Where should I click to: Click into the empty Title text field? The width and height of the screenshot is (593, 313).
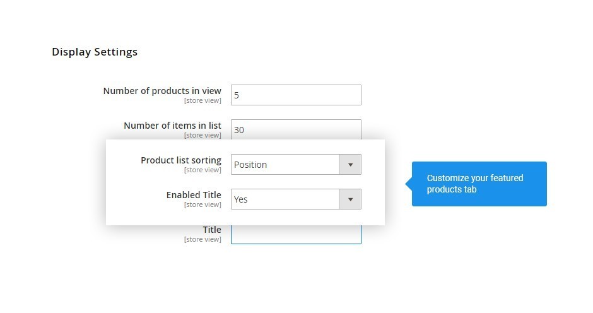(x=296, y=235)
